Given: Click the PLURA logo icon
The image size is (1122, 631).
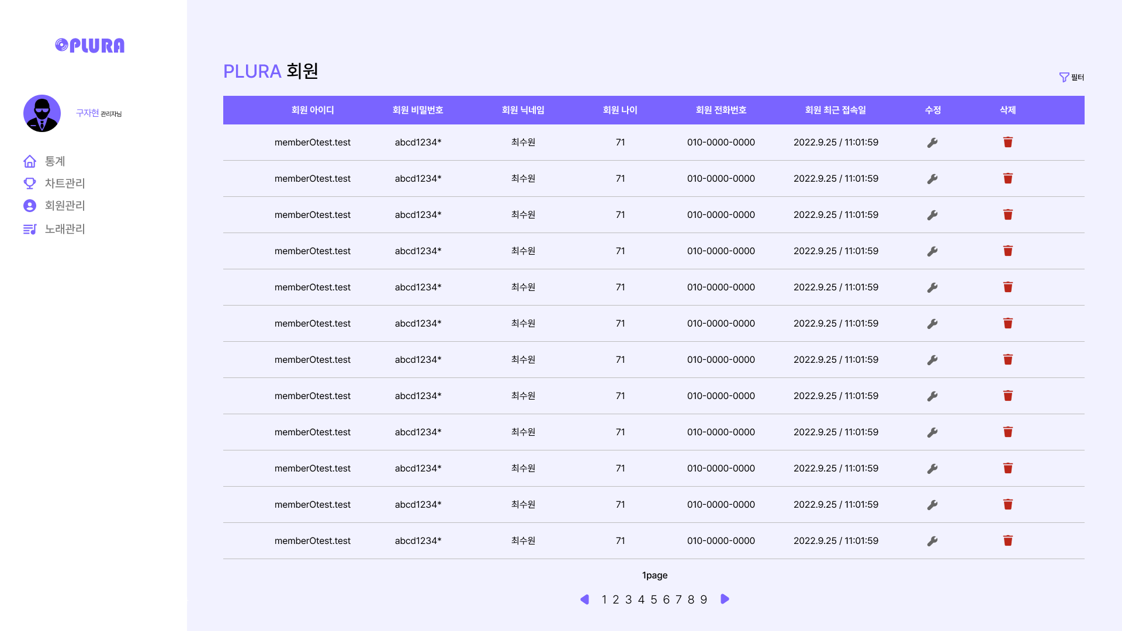Looking at the screenshot, I should point(62,45).
